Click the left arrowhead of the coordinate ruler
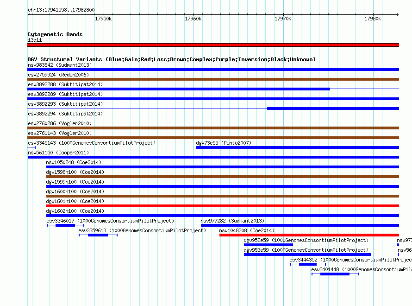Viewport: 412px width, 306px height. tap(29, 15)
